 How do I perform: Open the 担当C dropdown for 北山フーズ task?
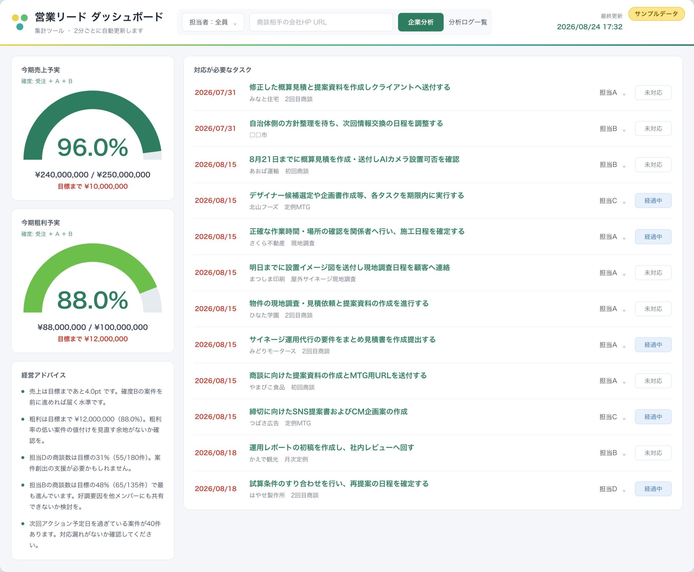pos(612,201)
